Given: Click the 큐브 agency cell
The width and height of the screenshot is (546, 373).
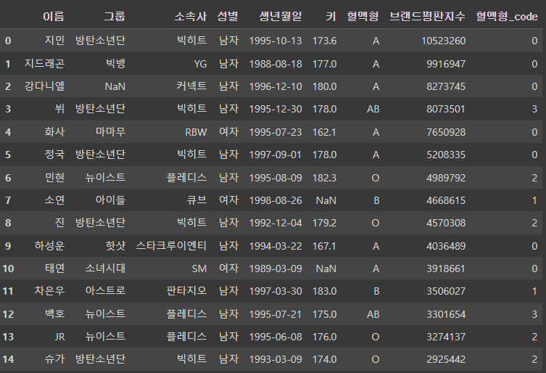Looking at the screenshot, I should 197,200.
